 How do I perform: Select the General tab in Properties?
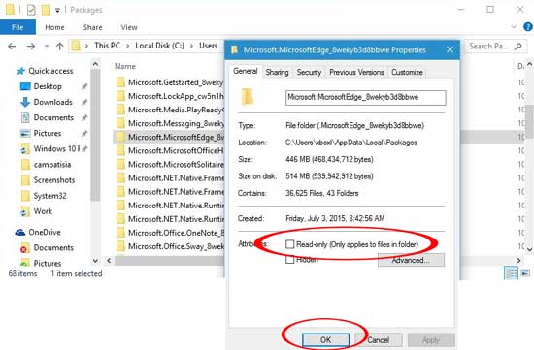click(x=246, y=71)
